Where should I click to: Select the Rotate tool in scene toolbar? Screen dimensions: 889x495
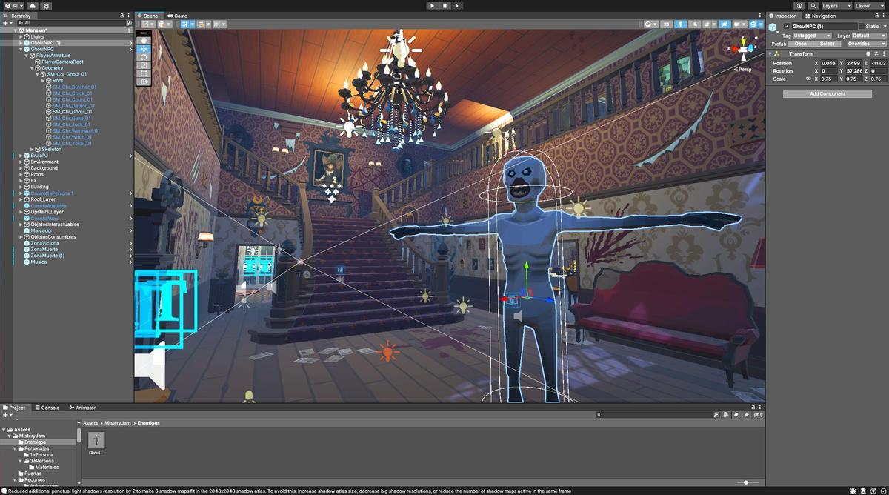pyautogui.click(x=144, y=57)
